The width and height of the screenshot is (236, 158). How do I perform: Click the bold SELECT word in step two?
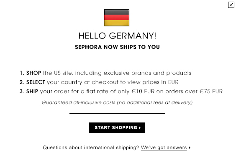tap(36, 82)
